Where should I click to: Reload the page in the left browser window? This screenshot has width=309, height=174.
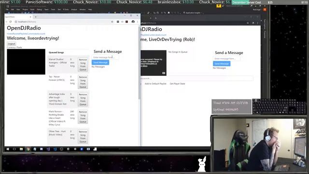(11, 22)
